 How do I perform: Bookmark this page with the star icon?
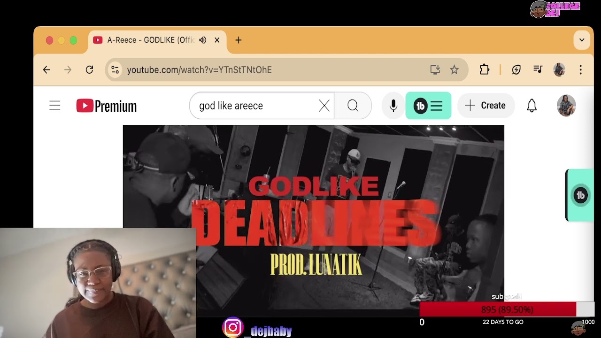pos(454,70)
